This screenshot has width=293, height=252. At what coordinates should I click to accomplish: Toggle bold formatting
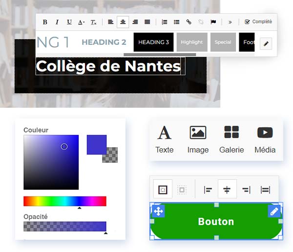click(x=45, y=22)
